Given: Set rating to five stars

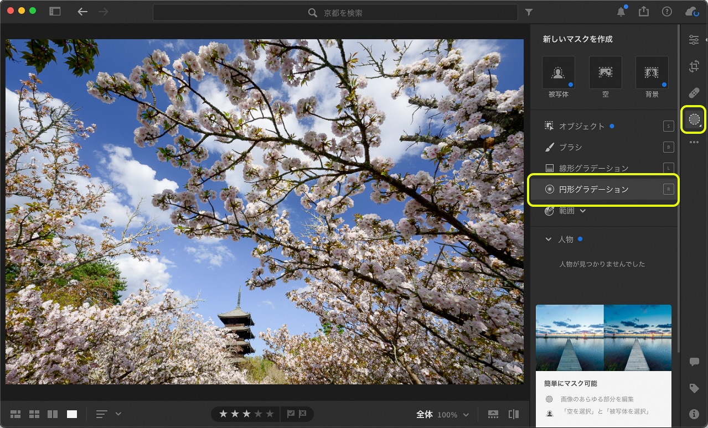Looking at the screenshot, I should (270, 414).
